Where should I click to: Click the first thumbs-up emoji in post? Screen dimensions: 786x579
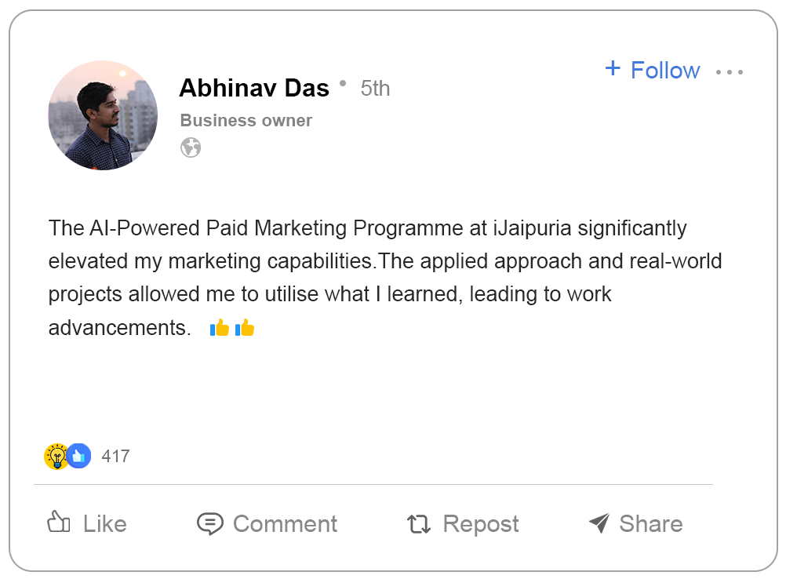coord(220,328)
